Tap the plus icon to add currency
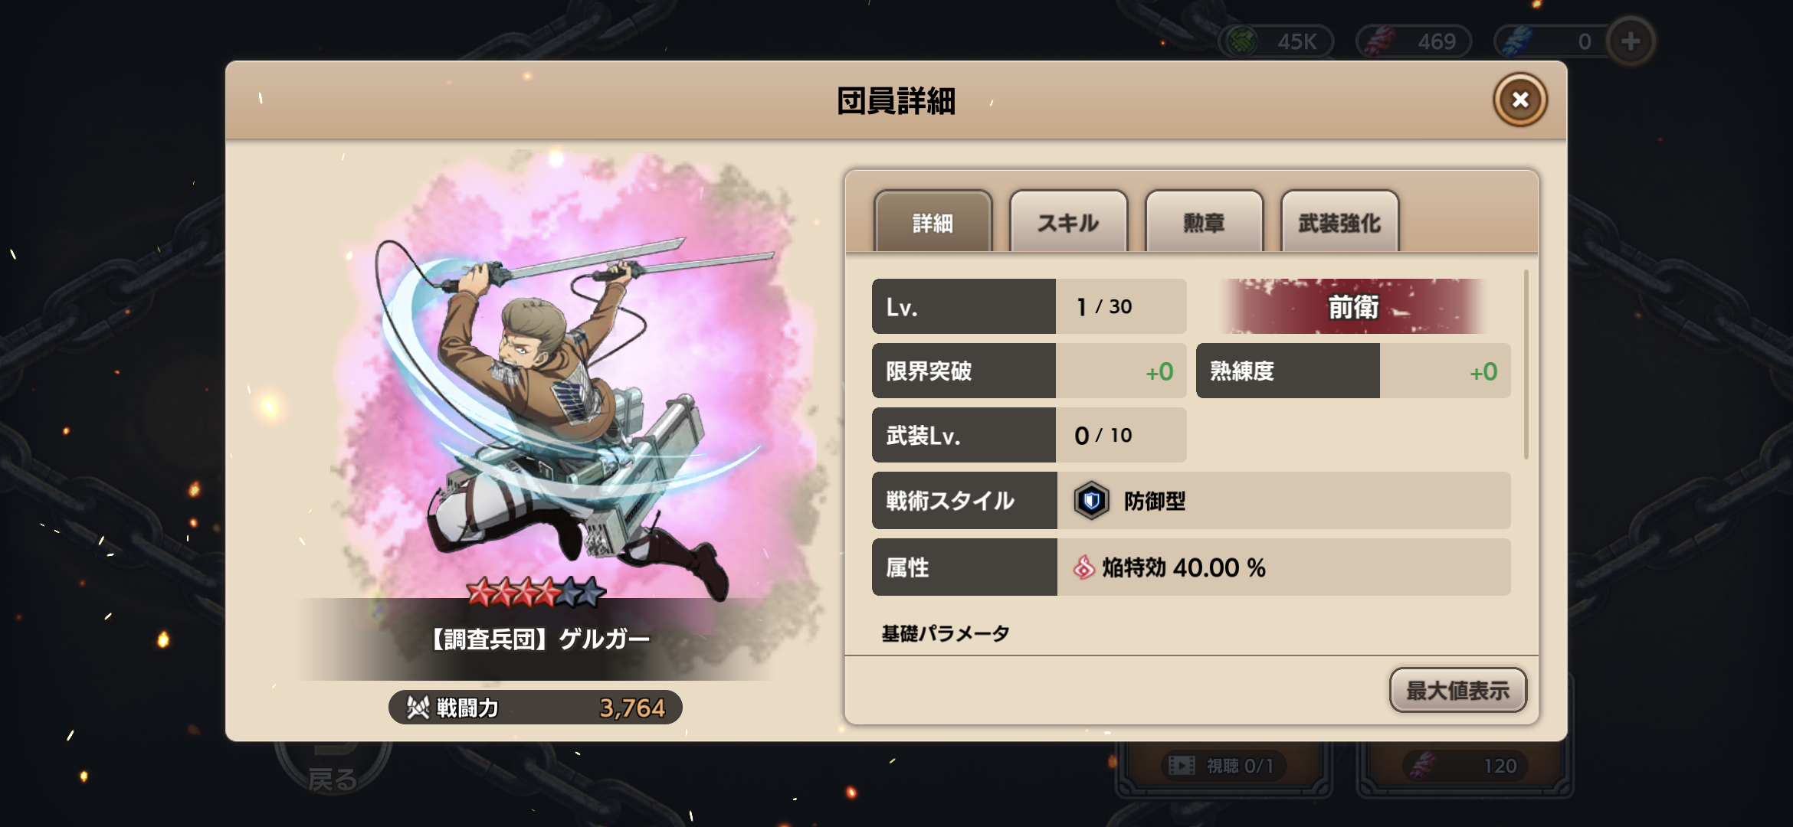The image size is (1793, 827). (1631, 41)
